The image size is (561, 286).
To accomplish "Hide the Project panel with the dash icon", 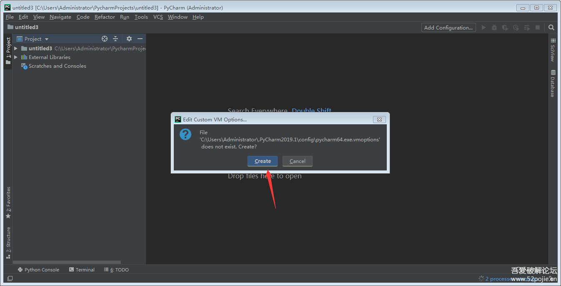I will (x=140, y=39).
